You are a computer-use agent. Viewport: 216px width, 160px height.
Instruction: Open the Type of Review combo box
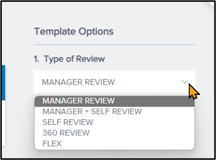click(114, 82)
